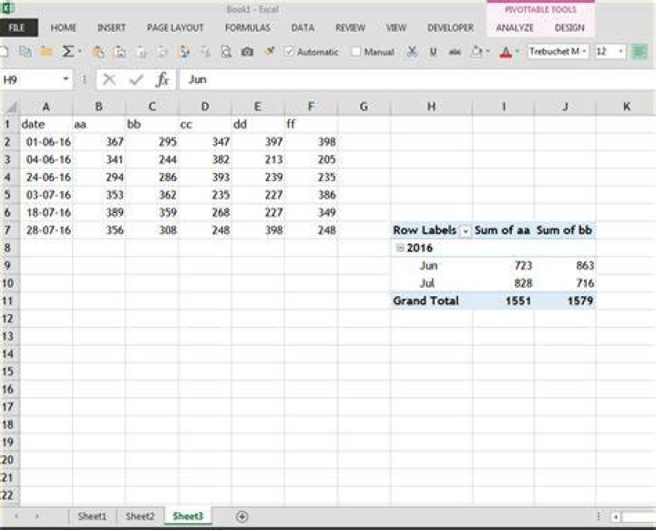Switch to Sheet1 tab
Image resolution: width=656 pixels, height=530 pixels.
pyautogui.click(x=92, y=516)
